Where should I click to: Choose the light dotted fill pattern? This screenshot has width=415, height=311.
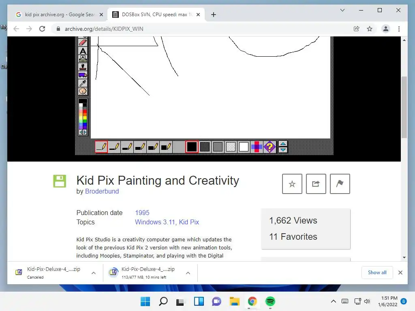231,147
